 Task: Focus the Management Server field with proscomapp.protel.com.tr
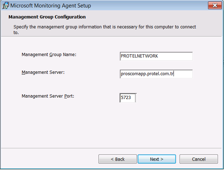(156, 74)
